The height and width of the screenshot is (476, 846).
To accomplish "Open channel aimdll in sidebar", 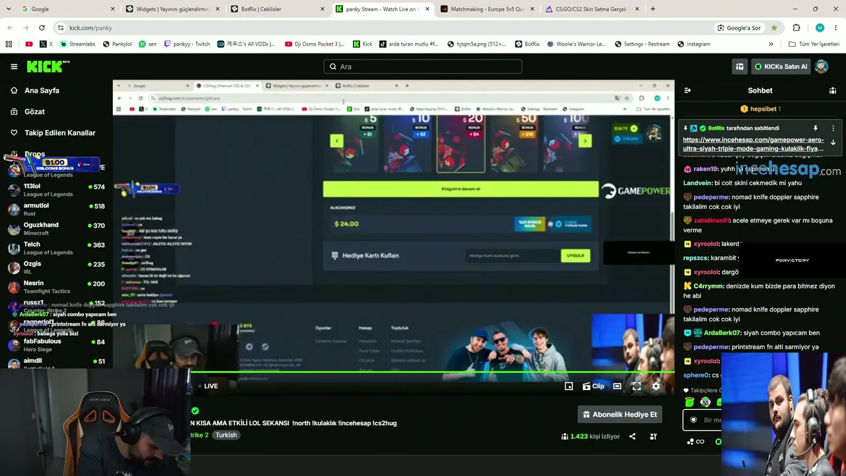I will [56, 363].
